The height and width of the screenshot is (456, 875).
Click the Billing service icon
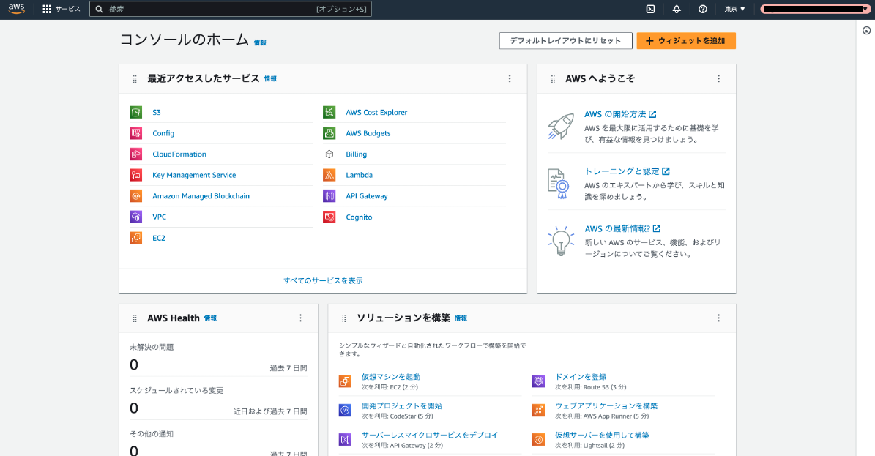point(329,154)
